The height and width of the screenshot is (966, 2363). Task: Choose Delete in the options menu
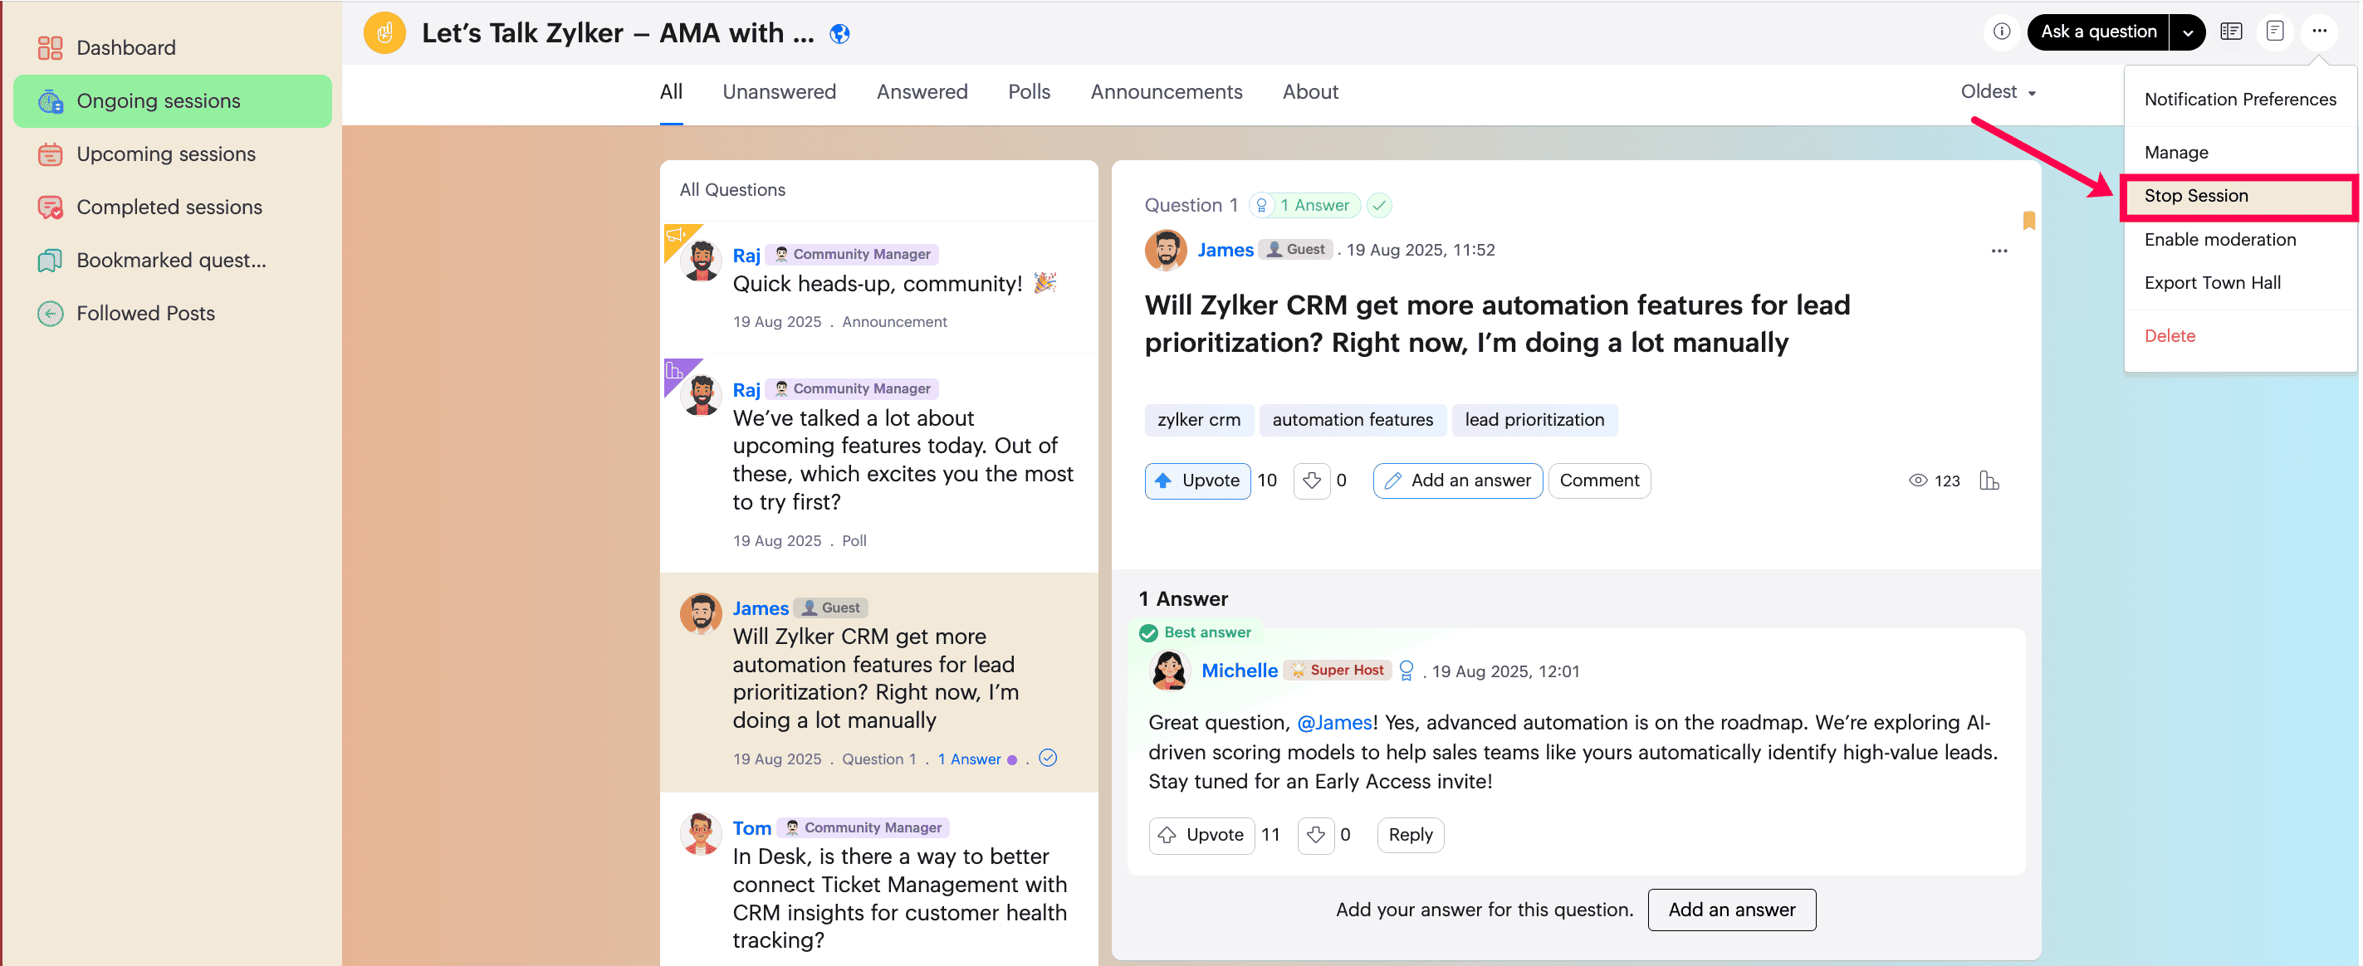[2239, 335]
